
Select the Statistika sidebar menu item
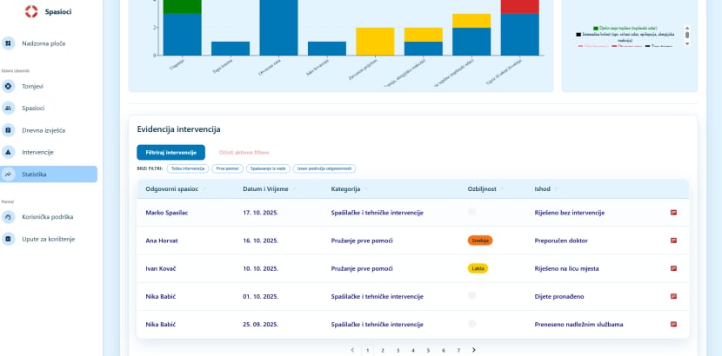coord(49,175)
